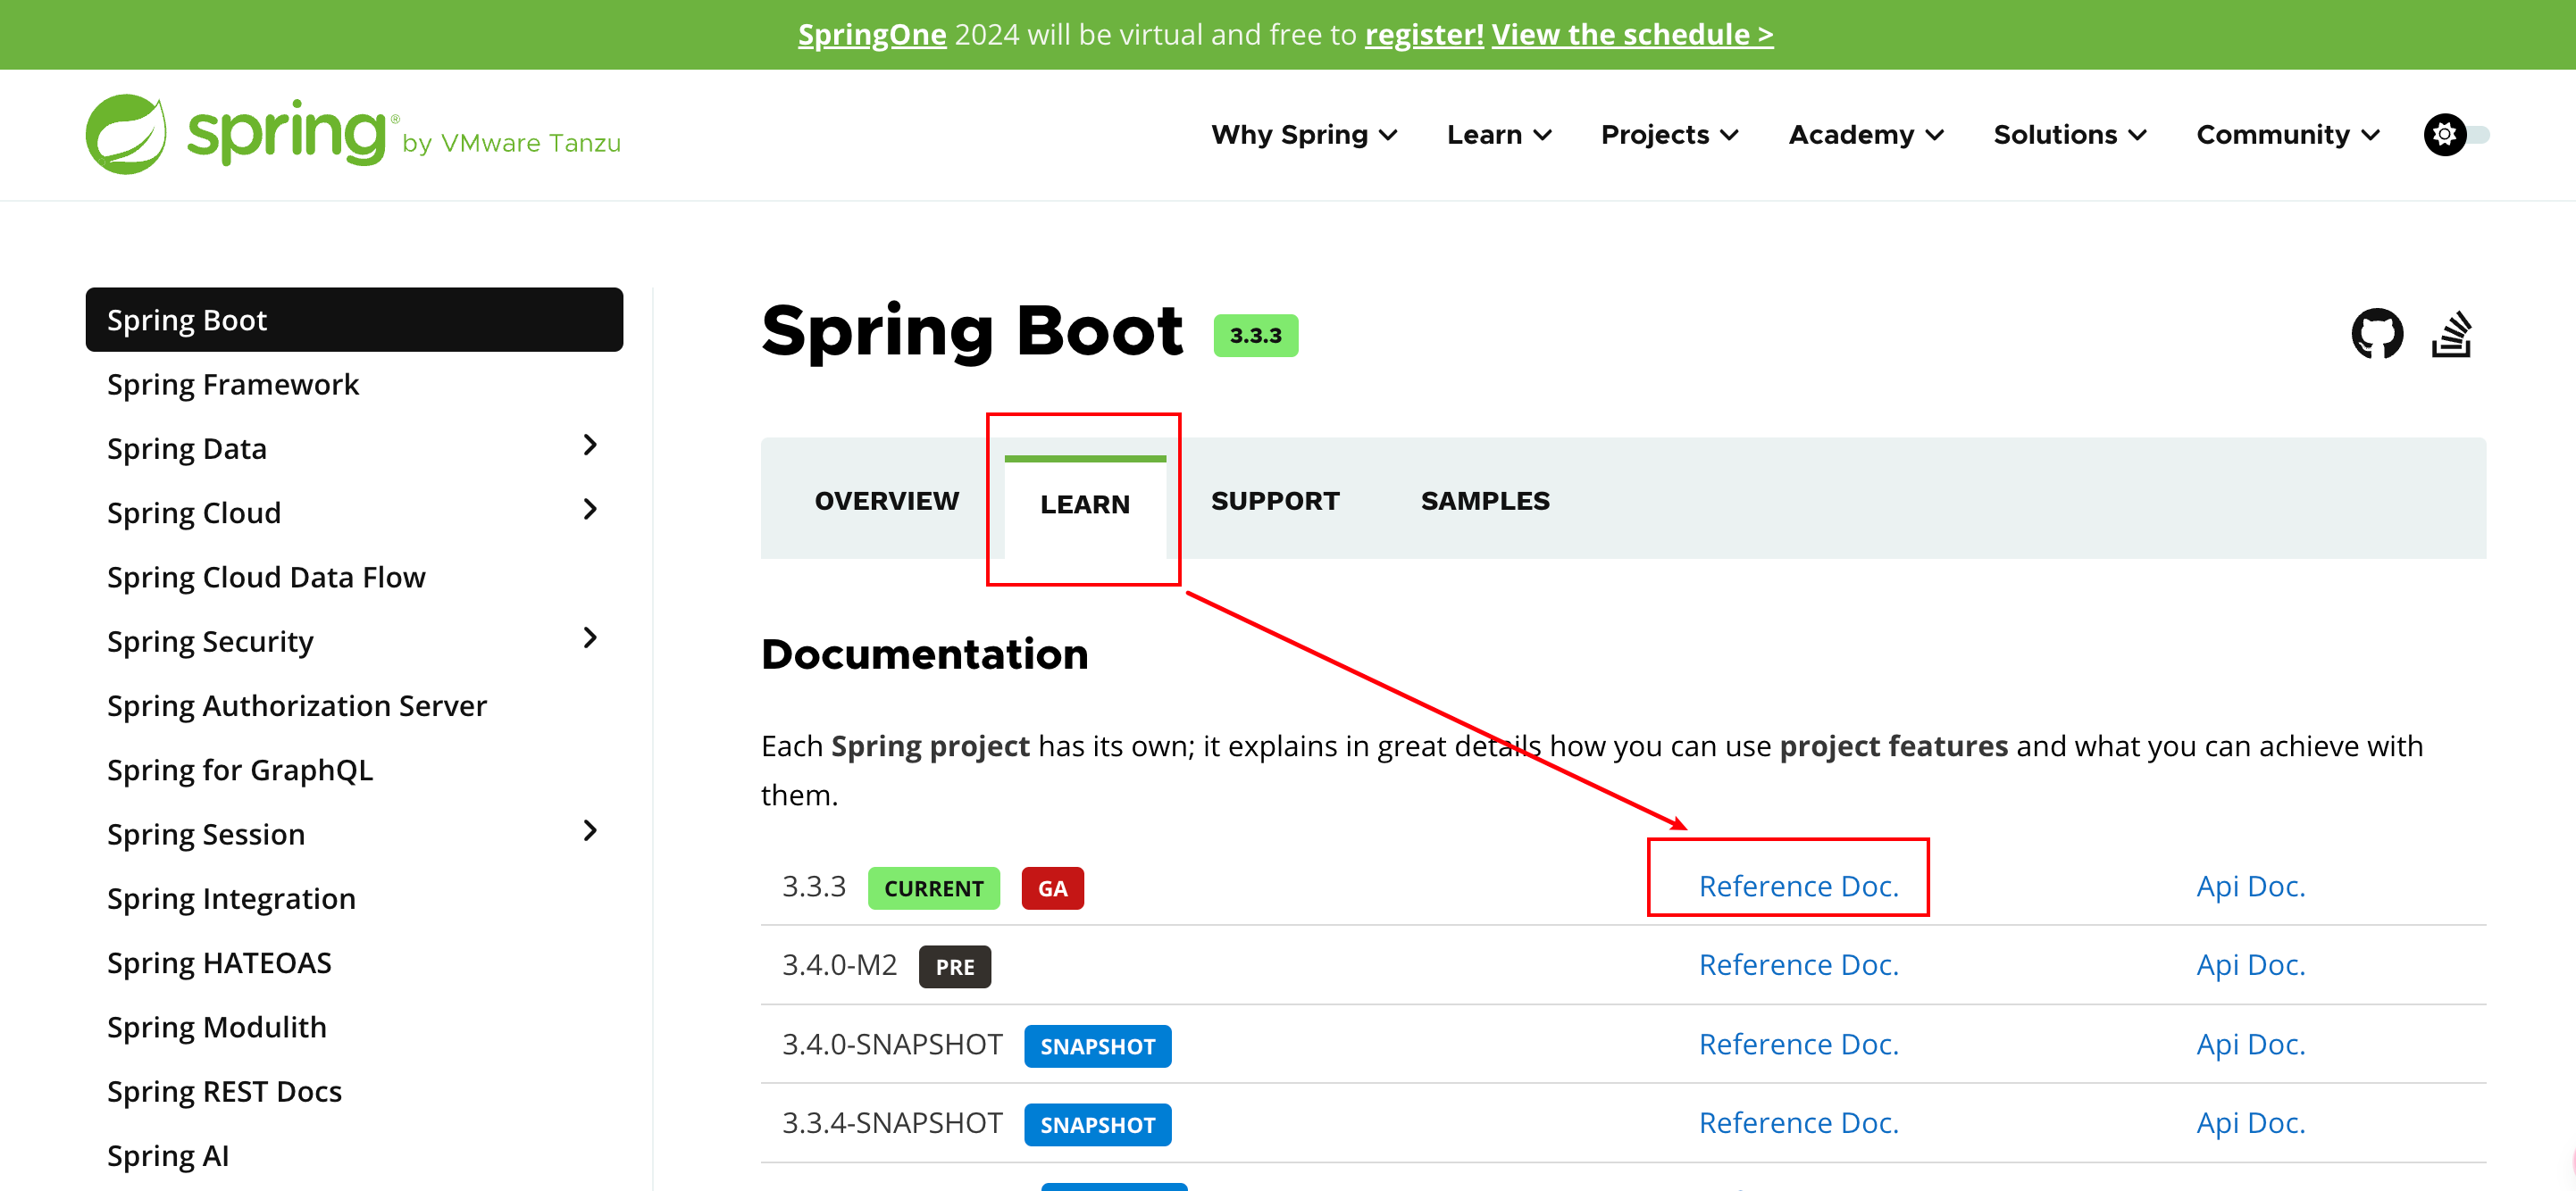Open Spring Framework in the sidebar
This screenshot has height=1191, width=2576.
[232, 385]
